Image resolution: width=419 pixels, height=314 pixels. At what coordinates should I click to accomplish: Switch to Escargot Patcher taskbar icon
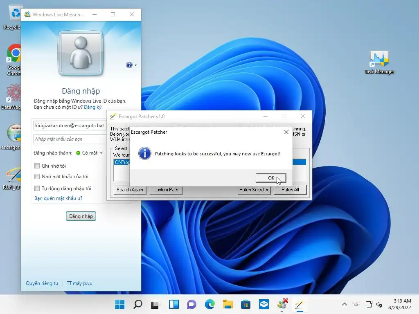300,304
